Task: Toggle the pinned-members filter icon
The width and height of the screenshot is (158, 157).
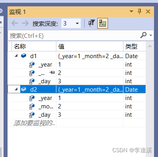Action: tap(91, 23)
